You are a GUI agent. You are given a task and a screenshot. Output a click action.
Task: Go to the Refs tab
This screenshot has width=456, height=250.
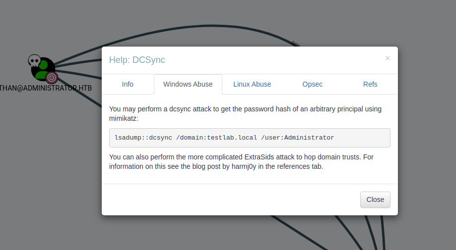(370, 84)
